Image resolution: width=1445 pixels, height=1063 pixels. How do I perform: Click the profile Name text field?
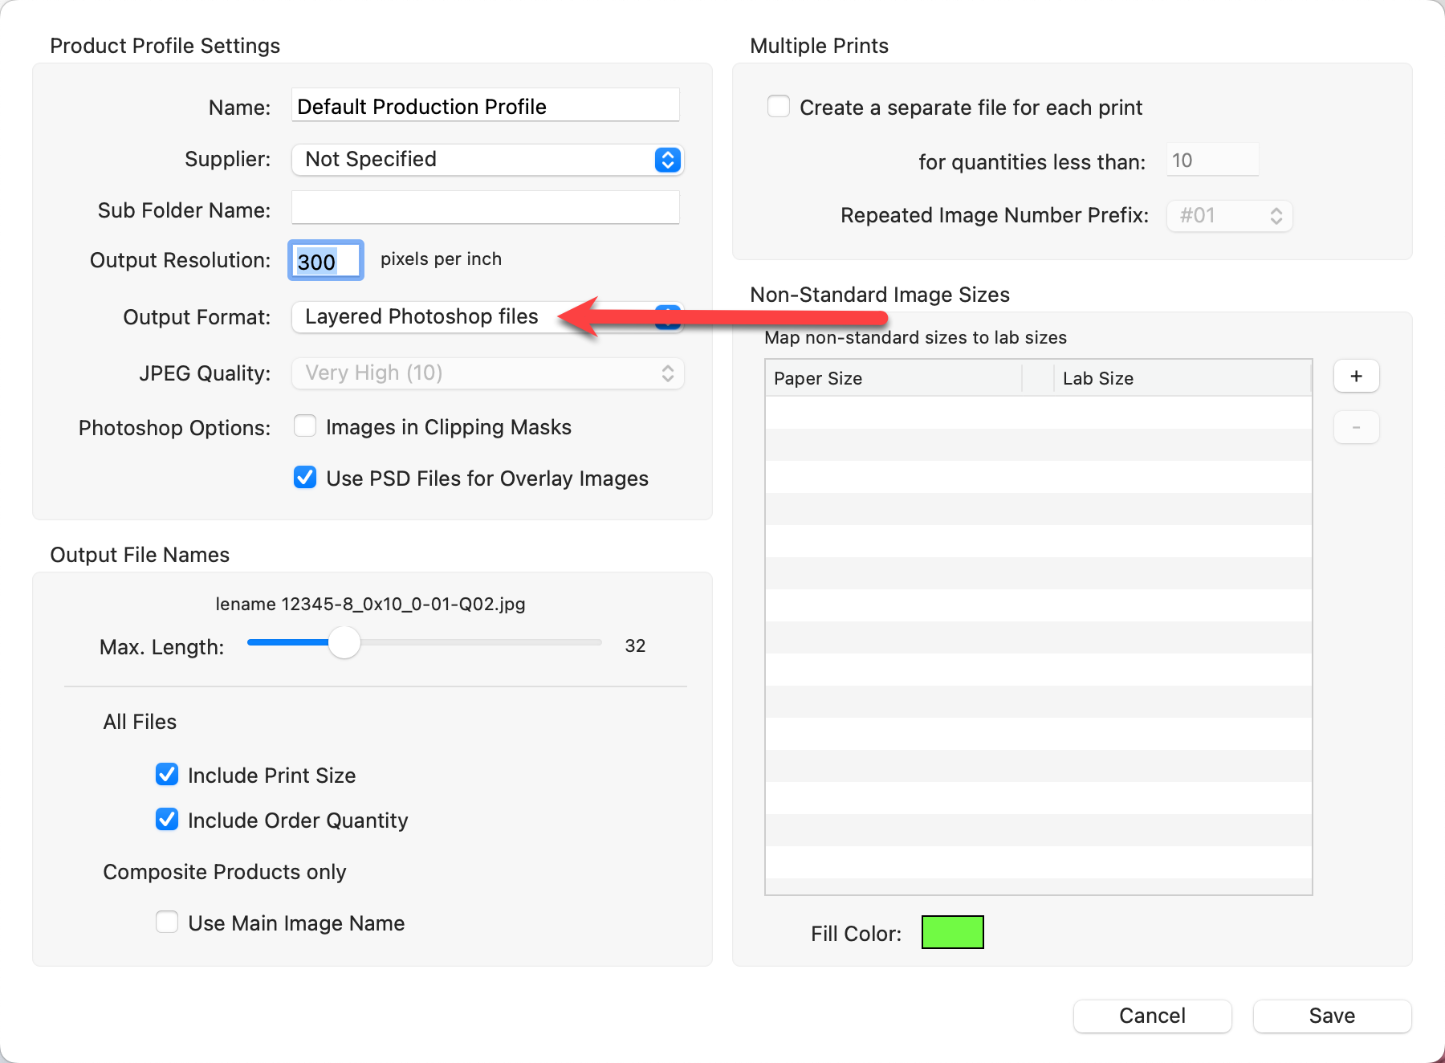pos(485,106)
